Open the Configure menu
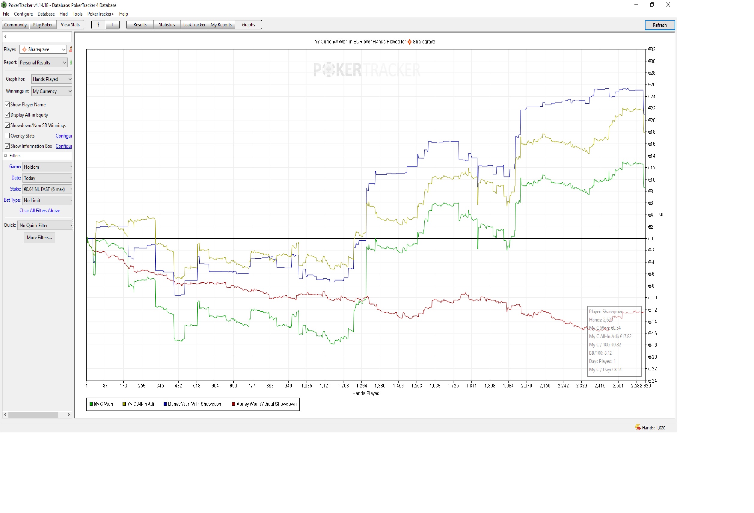Image resolution: width=754 pixels, height=513 pixels. point(23,14)
